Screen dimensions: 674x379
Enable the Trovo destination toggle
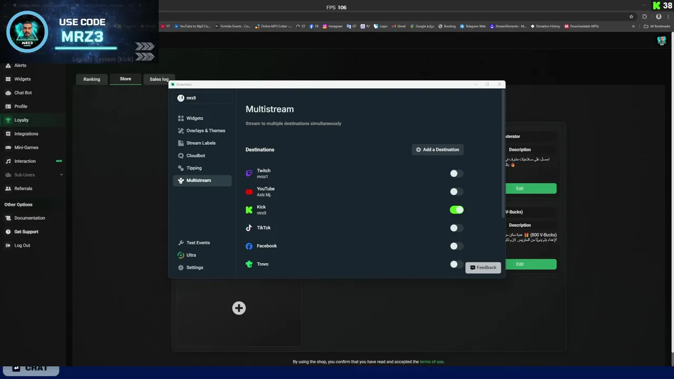[x=457, y=264]
